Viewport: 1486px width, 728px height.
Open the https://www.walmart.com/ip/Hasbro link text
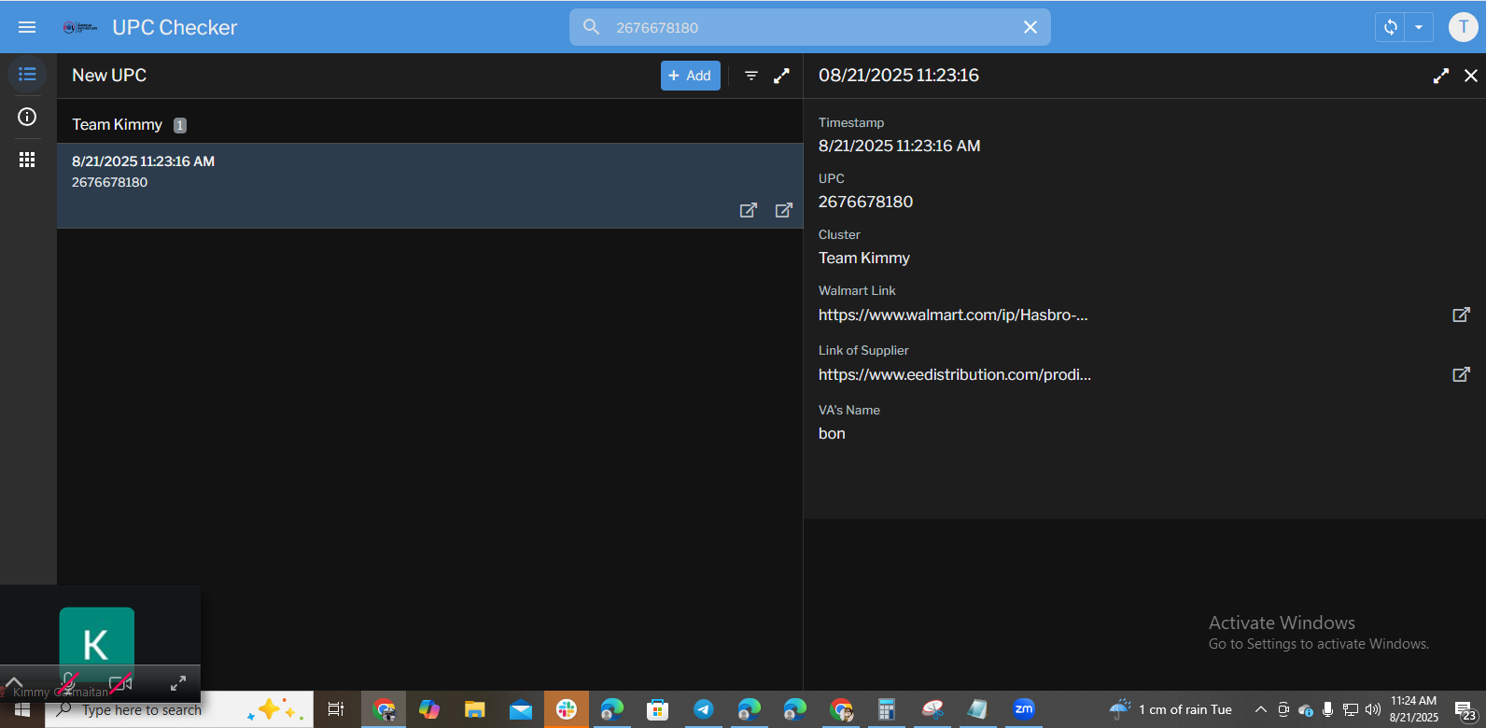pyautogui.click(x=952, y=315)
